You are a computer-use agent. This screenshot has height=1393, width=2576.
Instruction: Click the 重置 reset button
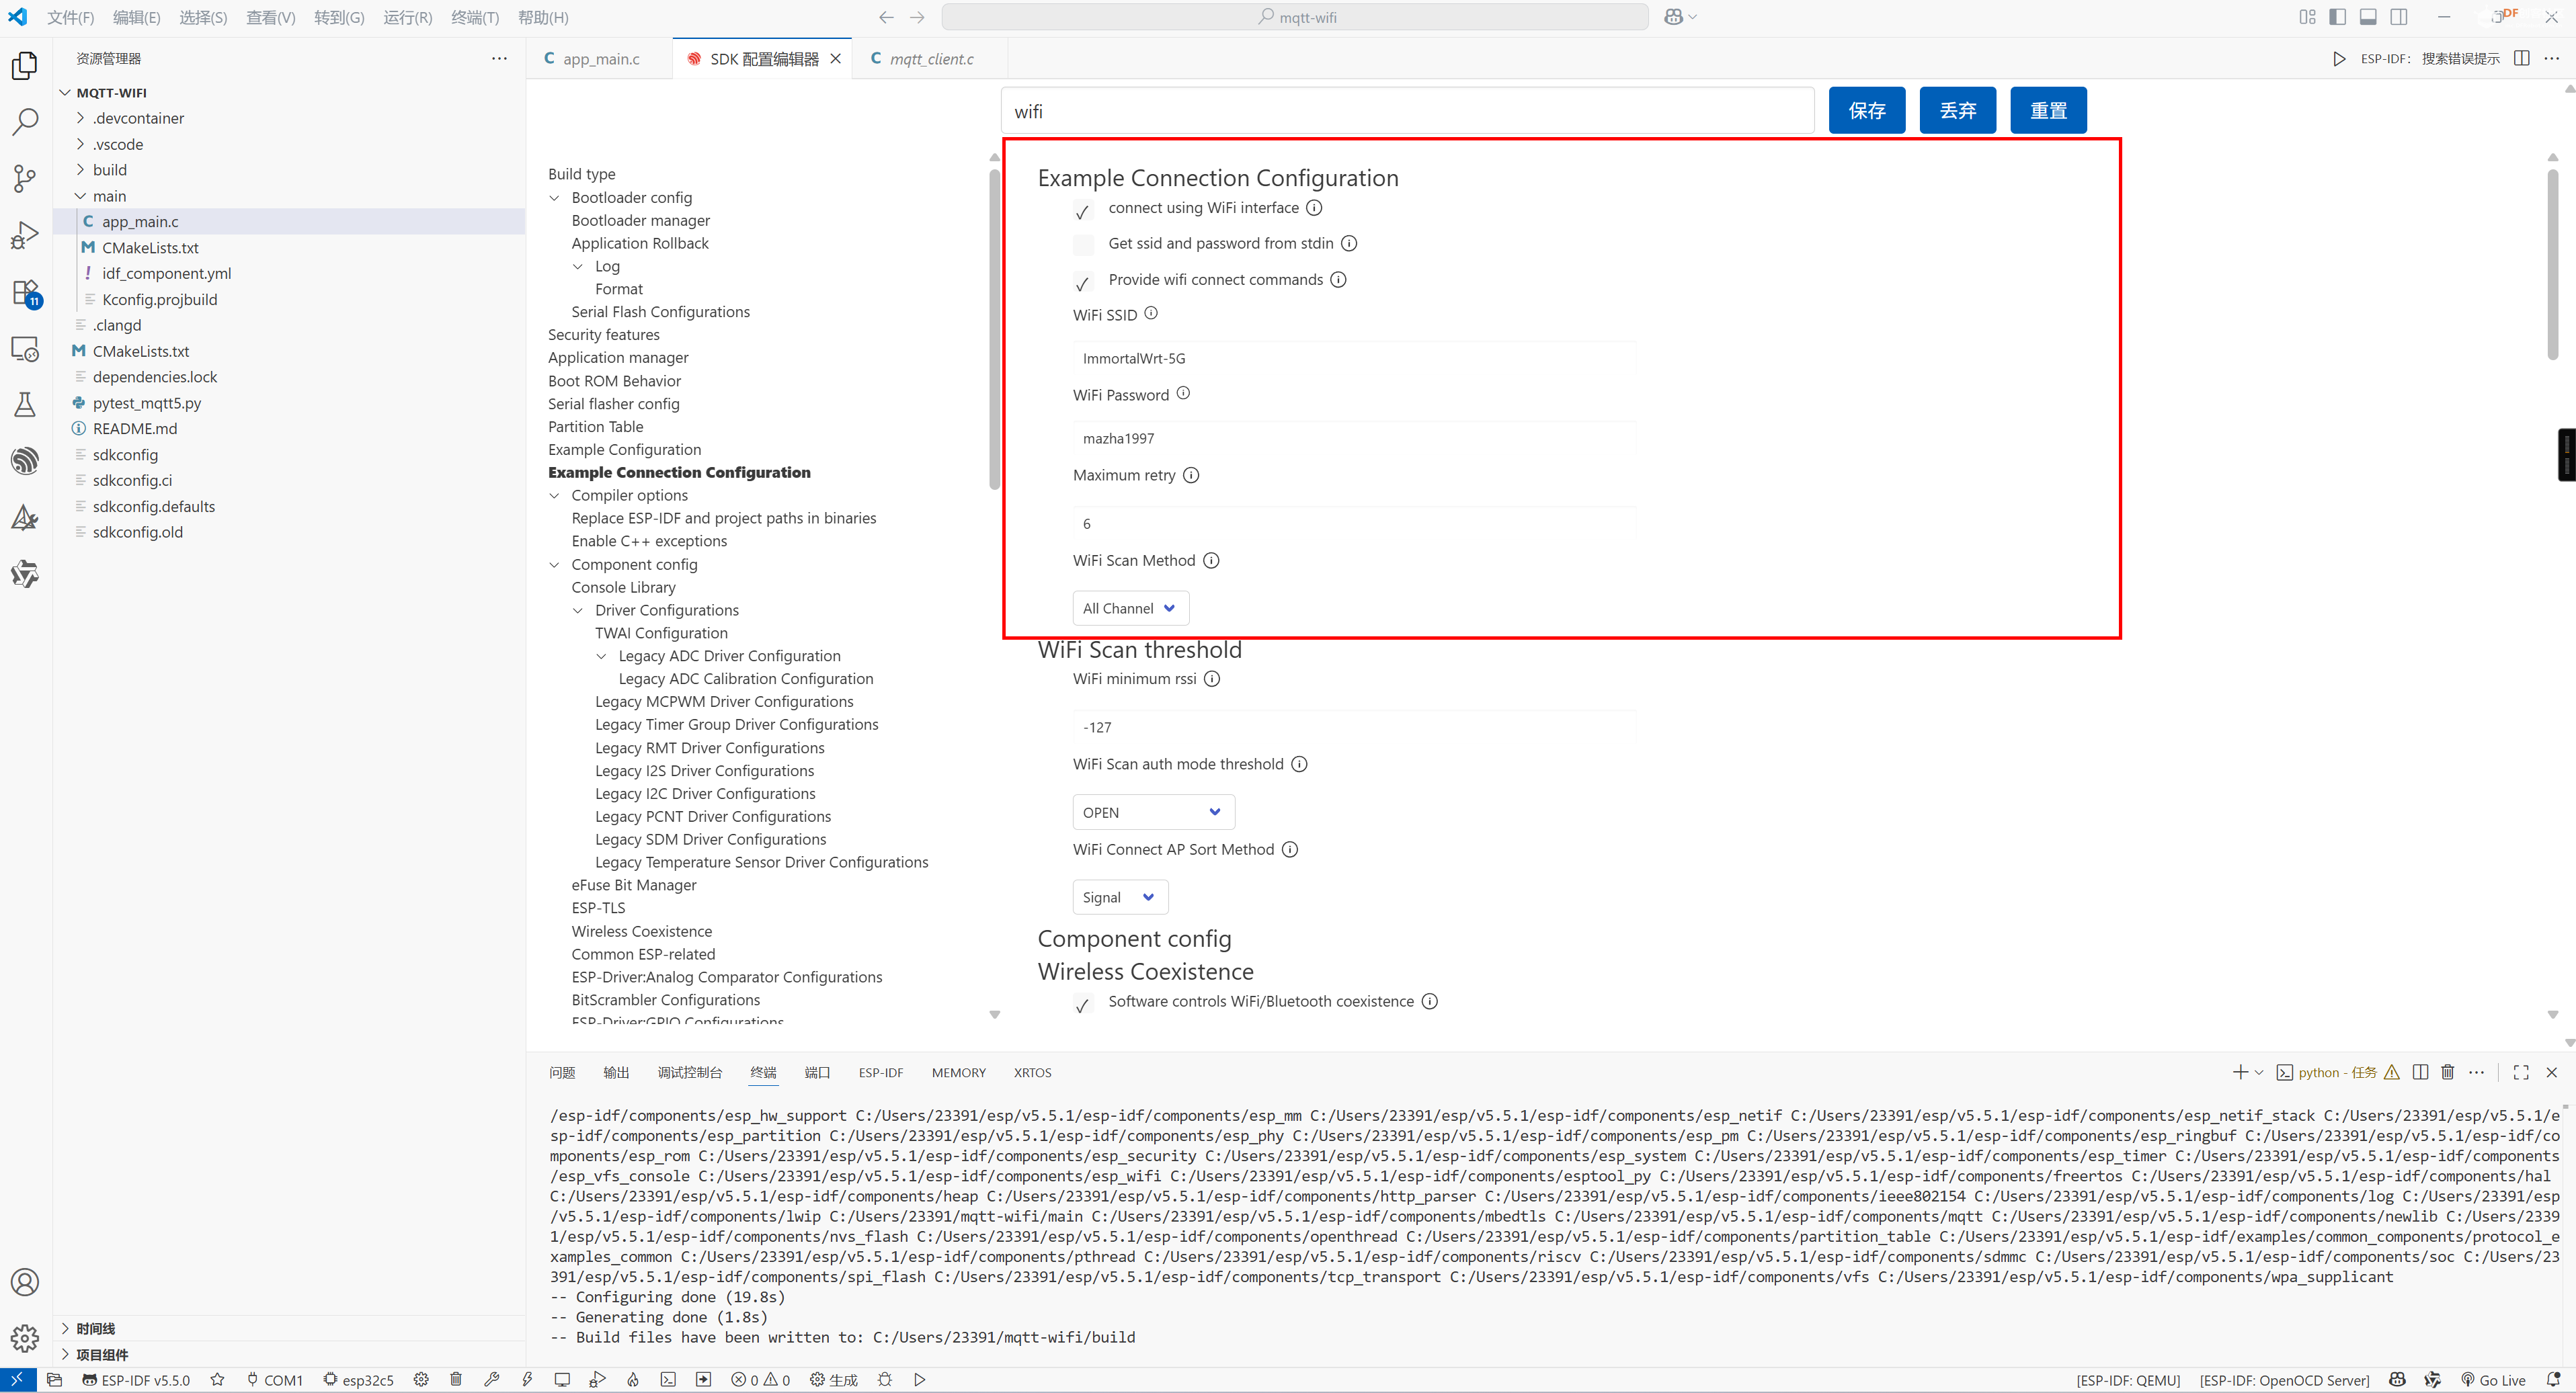2047,110
